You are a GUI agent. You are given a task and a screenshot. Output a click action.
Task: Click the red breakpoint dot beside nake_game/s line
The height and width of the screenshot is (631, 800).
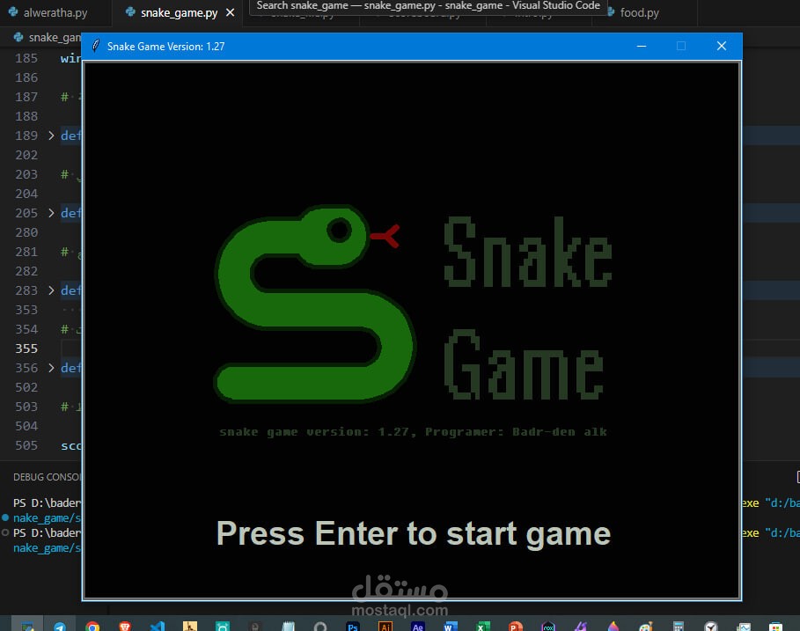tap(5, 517)
